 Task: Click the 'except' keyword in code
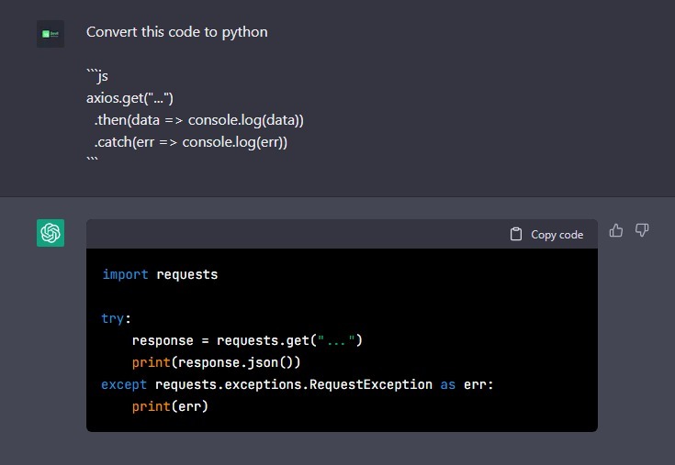click(x=124, y=384)
